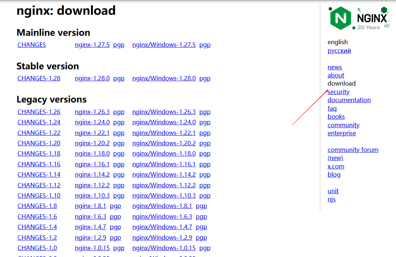Download nginx/Windows-1.12.2
This screenshot has width=396, height=257.
click(x=164, y=185)
